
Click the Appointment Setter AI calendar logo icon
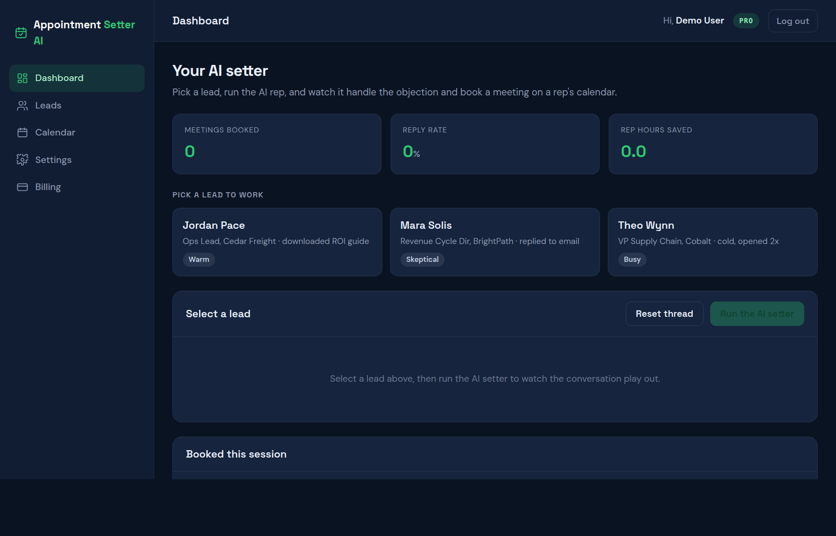click(21, 33)
